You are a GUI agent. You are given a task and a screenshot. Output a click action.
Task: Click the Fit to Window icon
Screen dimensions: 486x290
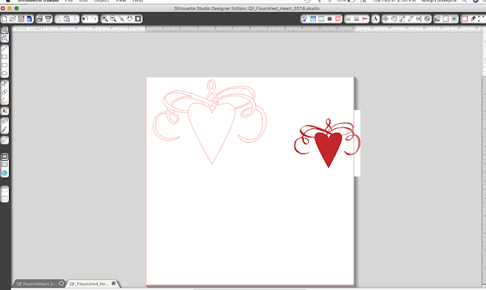(x=138, y=19)
